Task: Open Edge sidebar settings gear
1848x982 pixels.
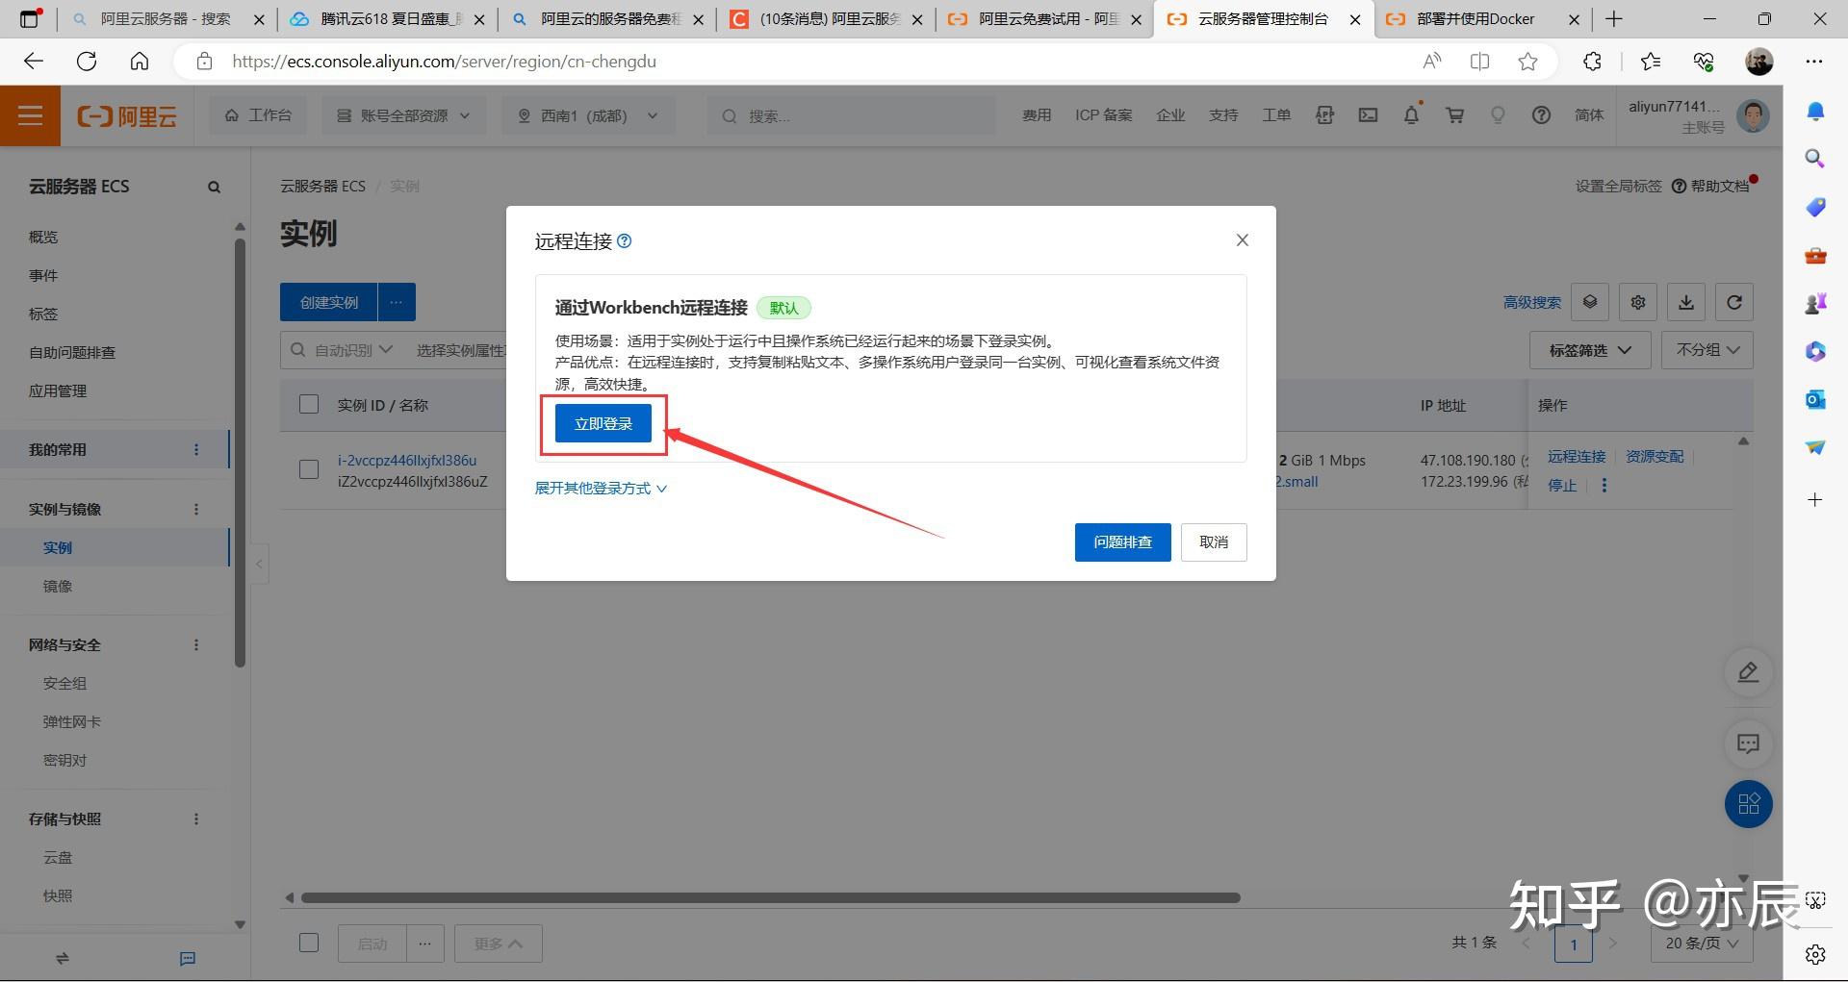Action: (1815, 954)
